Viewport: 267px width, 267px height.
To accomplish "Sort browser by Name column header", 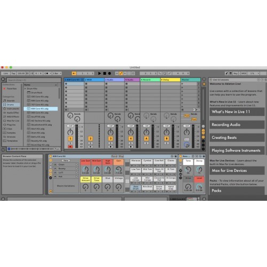I will click(41, 85).
